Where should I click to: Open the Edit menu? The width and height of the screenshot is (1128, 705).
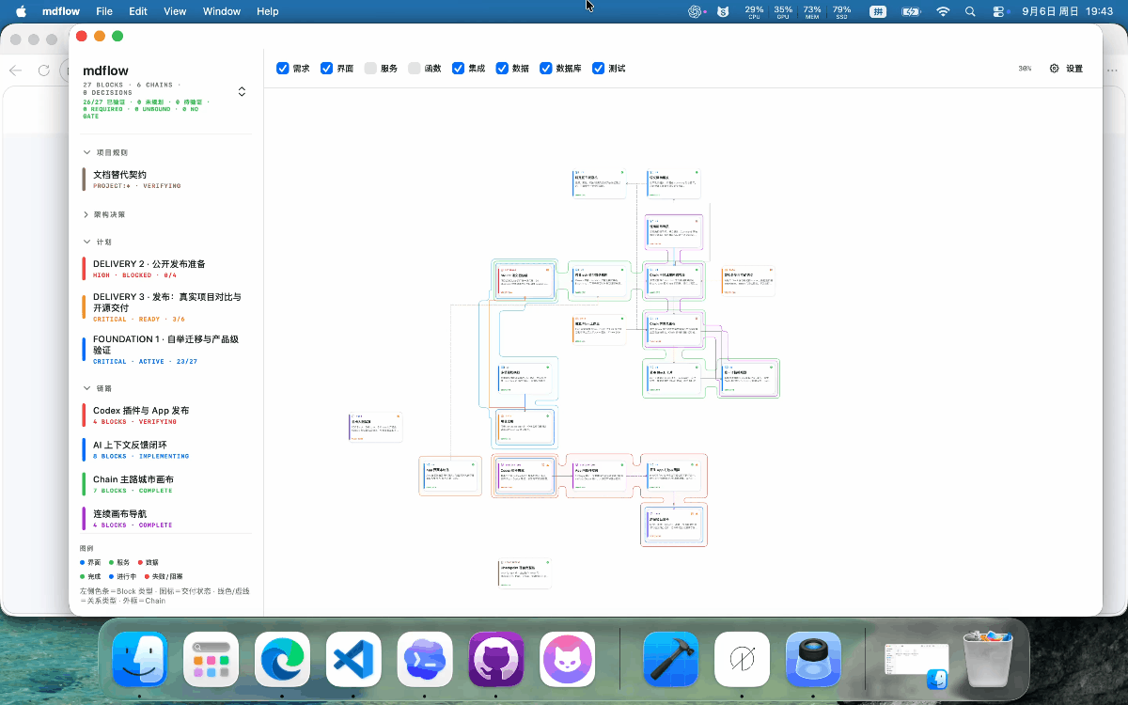(138, 11)
